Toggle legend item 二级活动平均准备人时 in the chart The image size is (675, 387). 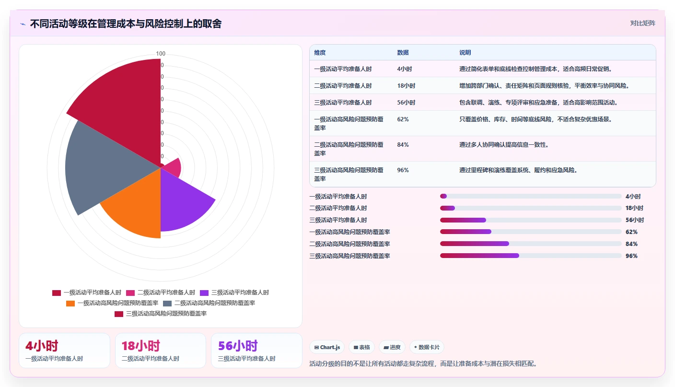[161, 293]
